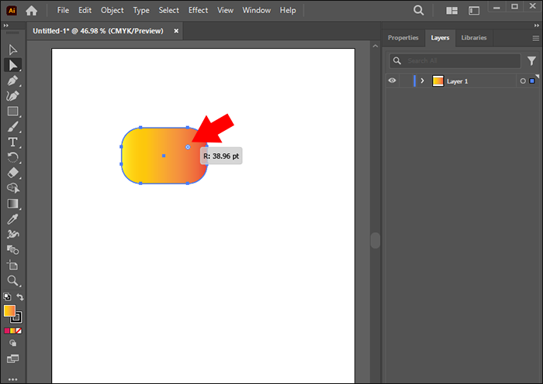Click the orange Fill color swatch
The height and width of the screenshot is (384, 543).
9,310
